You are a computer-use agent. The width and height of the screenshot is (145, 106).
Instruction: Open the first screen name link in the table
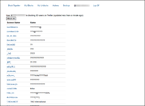click(12, 27)
